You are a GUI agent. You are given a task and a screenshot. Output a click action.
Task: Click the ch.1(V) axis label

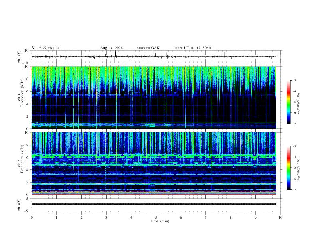click(x=19, y=57)
